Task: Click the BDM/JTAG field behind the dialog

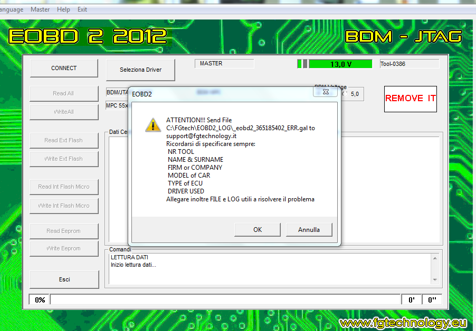Action: coord(118,92)
